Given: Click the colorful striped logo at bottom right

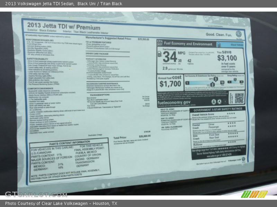Looking at the screenshot, I should (x=254, y=194).
